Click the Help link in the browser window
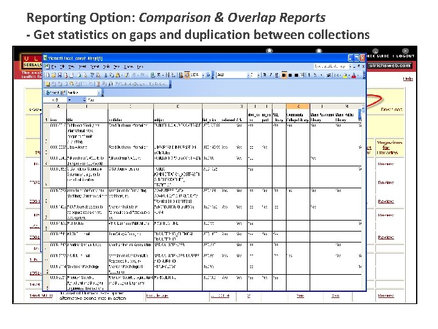This screenshot has height=329, width=438. click(408, 79)
